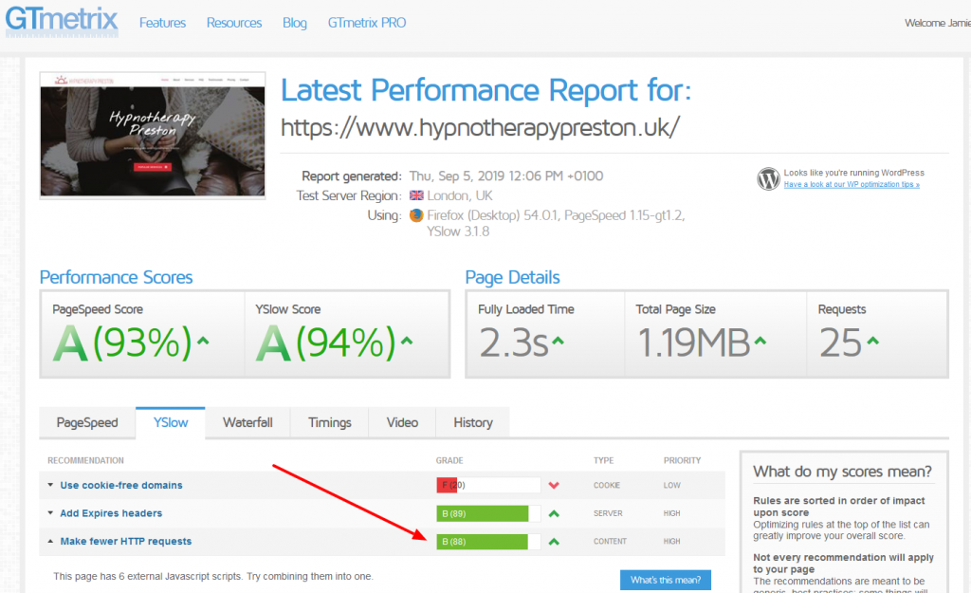Image resolution: width=971 pixels, height=593 pixels.
Task: Collapse the Make fewer HTTP requests recommendation
Action: [125, 542]
